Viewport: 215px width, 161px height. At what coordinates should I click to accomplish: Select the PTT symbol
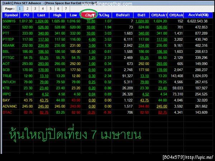coord(6,34)
